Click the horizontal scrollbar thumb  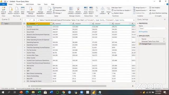tap(68, 86)
